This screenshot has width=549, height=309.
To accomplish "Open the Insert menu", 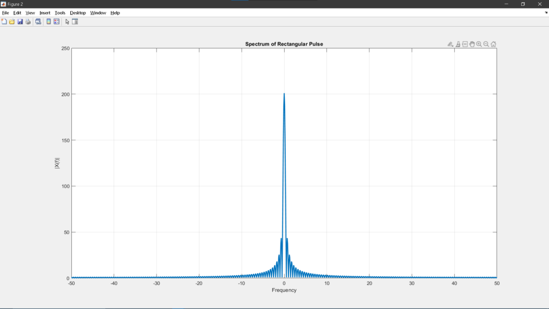I will point(45,12).
